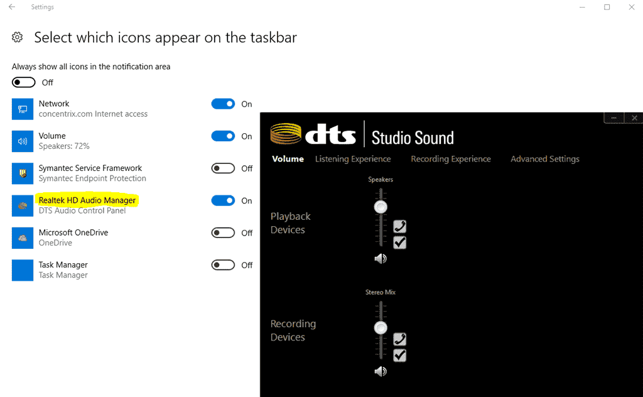Open the Recording Experience section

(x=451, y=159)
